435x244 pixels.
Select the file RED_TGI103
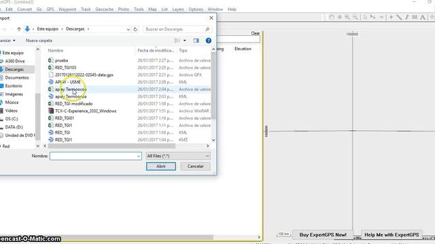[65, 68]
